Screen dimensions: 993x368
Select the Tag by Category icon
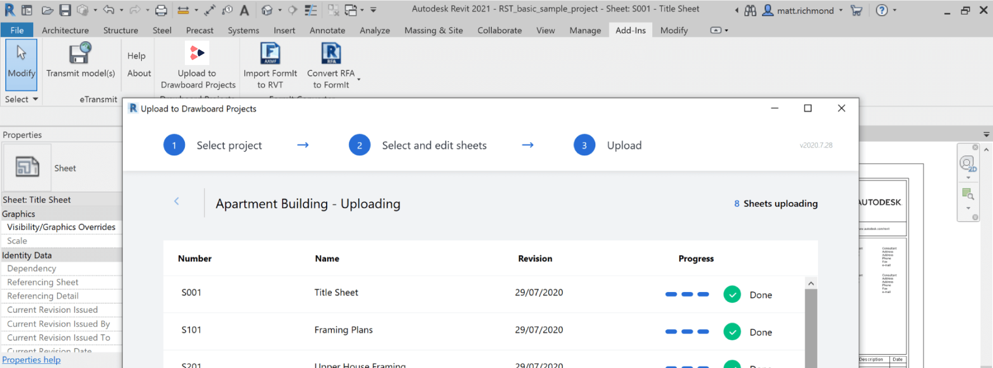[227, 10]
